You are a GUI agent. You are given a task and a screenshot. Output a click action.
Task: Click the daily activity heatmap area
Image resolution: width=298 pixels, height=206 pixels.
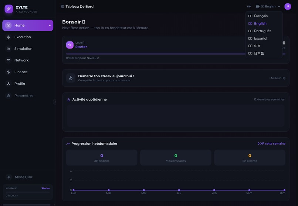176,116
